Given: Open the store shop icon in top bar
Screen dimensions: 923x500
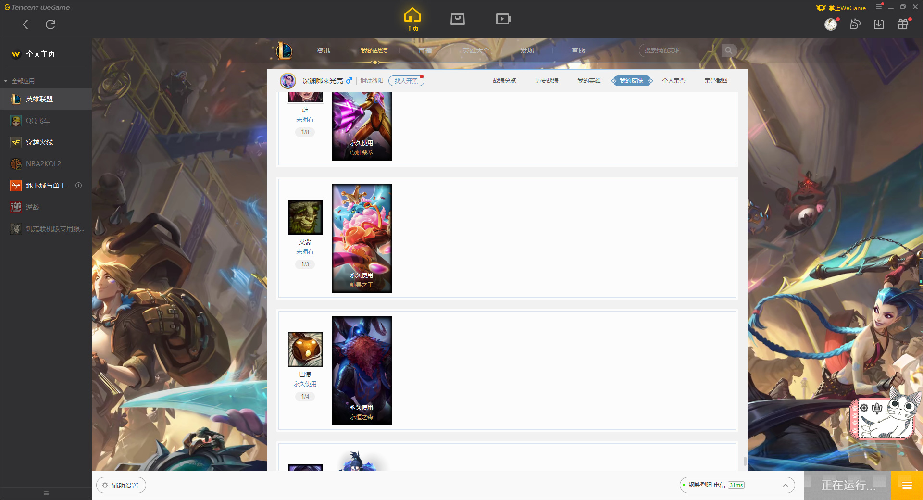Looking at the screenshot, I should [x=458, y=19].
